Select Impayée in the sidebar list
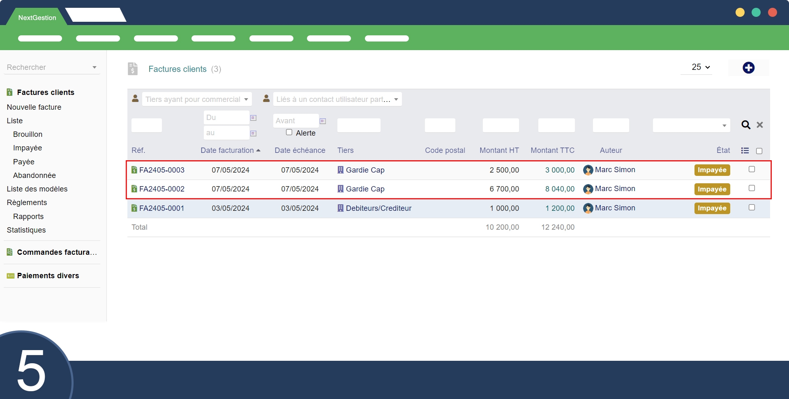789x399 pixels. (x=28, y=148)
